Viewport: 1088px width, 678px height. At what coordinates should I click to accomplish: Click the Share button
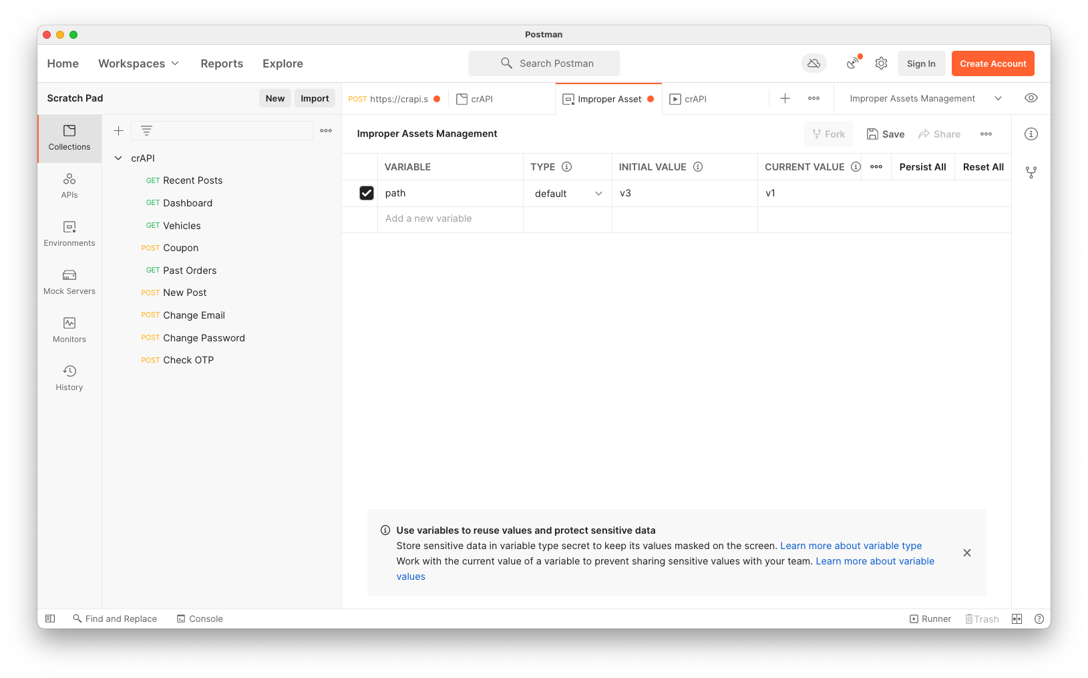(940, 134)
